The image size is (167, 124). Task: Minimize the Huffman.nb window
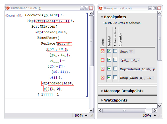pos(82,8)
